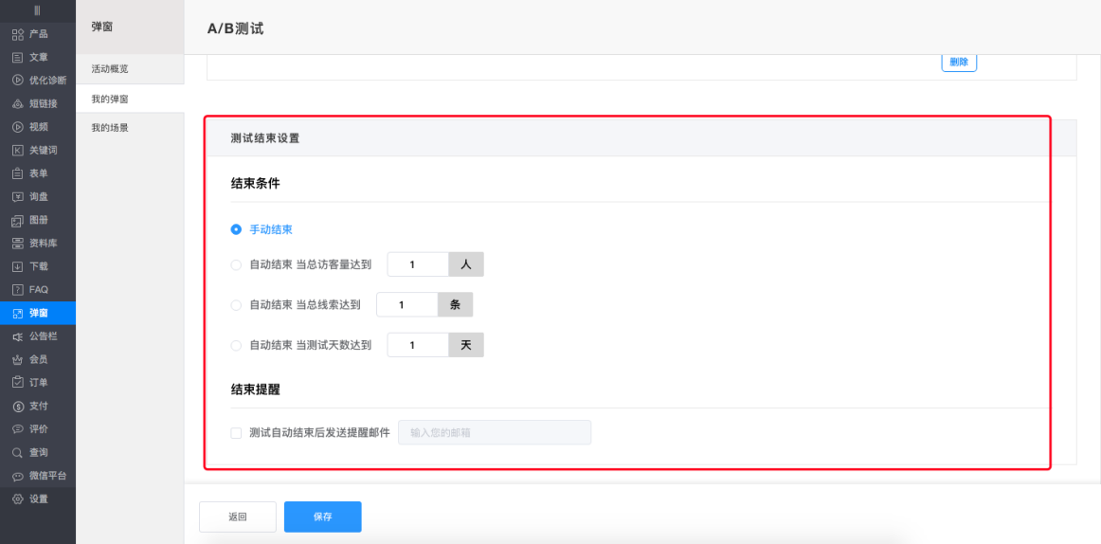Open the 视频 icon in sidebar
This screenshot has height=544, width=1101.
pos(17,127)
